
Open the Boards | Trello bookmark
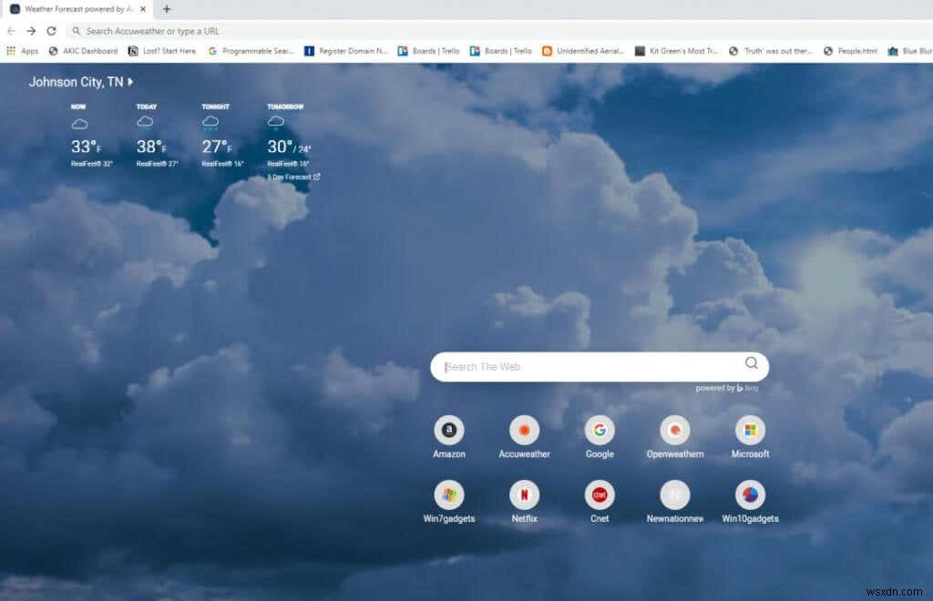point(428,51)
